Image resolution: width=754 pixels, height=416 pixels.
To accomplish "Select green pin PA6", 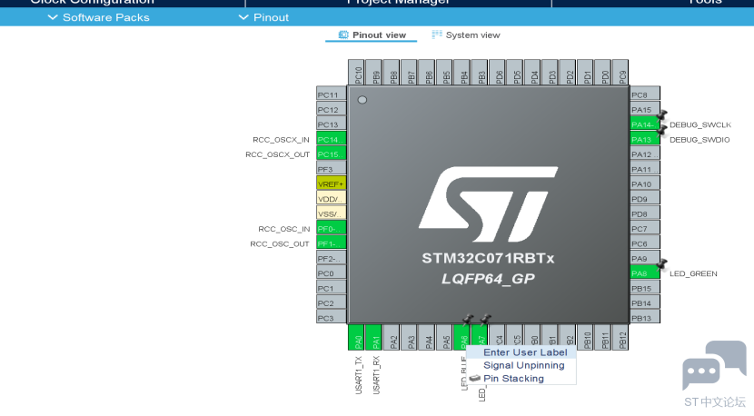I will tap(462, 338).
